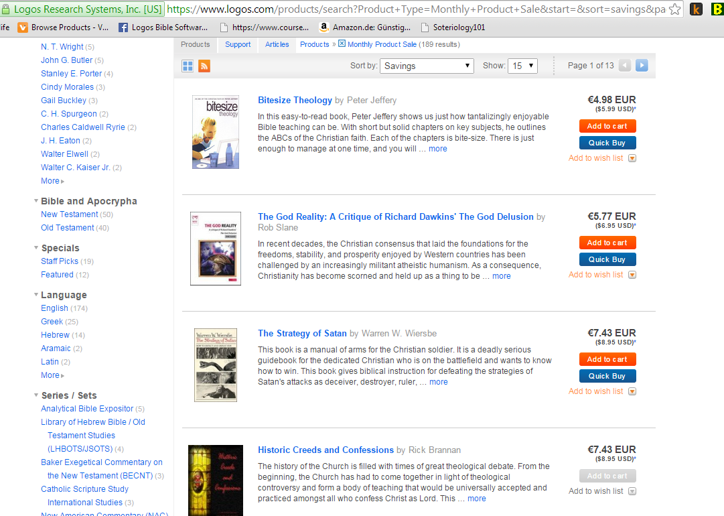Collapse the Language filter section

tap(36, 295)
